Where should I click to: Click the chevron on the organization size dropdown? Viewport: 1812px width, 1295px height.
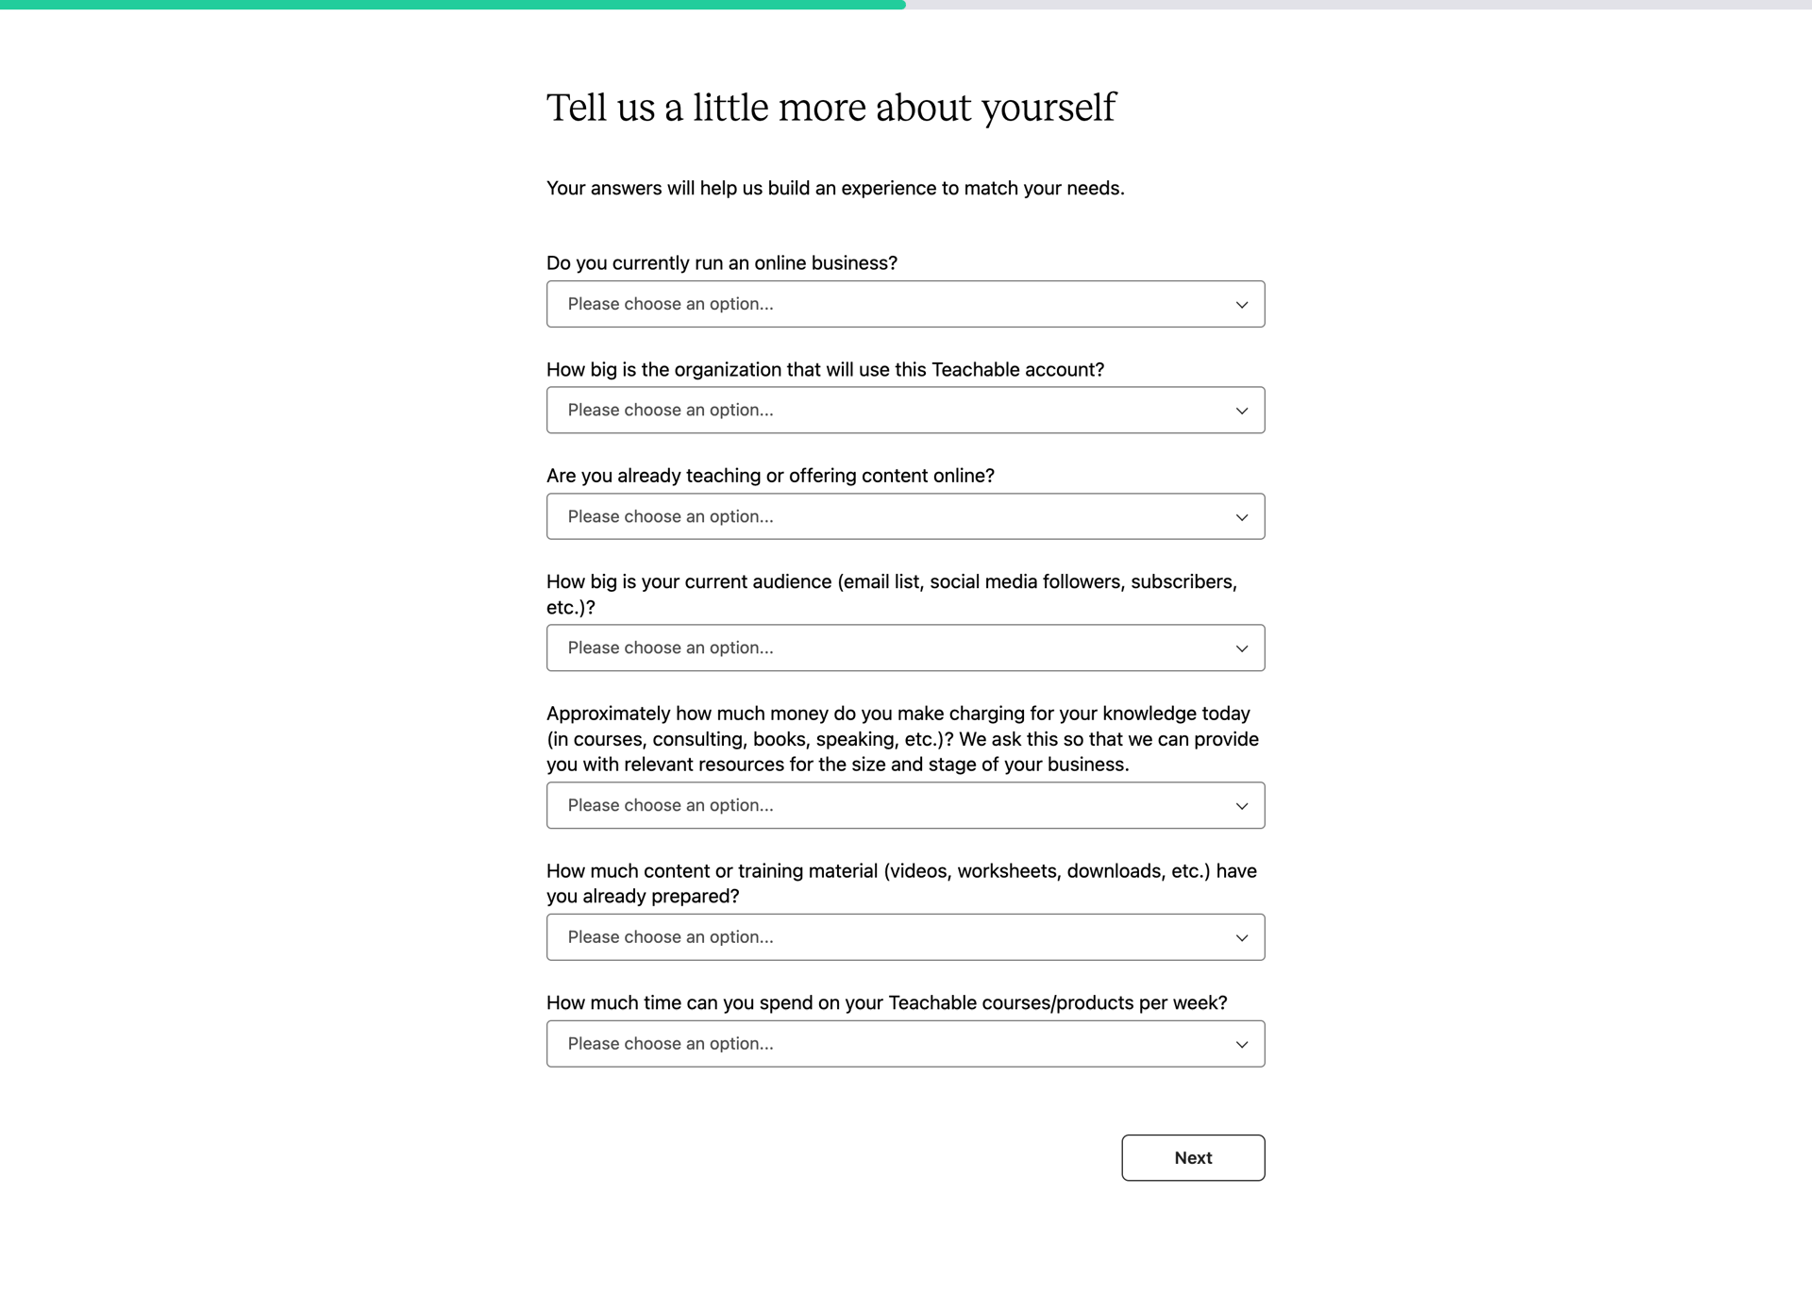click(x=1241, y=410)
